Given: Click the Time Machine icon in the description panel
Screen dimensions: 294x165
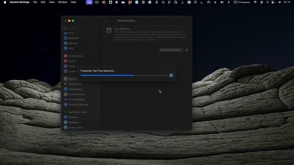Looking at the screenshot, I should 109,30.
